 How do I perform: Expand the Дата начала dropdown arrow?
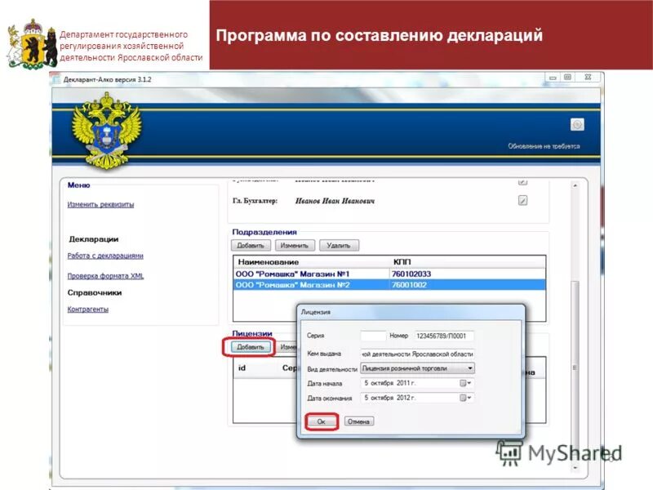pos(469,384)
